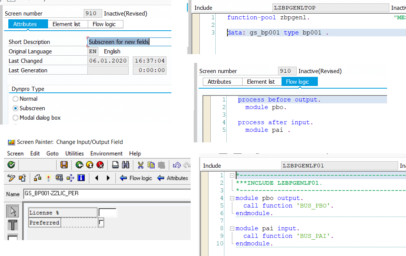The height and width of the screenshot is (256, 406).
Task: Select the Normal dynpro type
Action: pyautogui.click(x=15, y=99)
